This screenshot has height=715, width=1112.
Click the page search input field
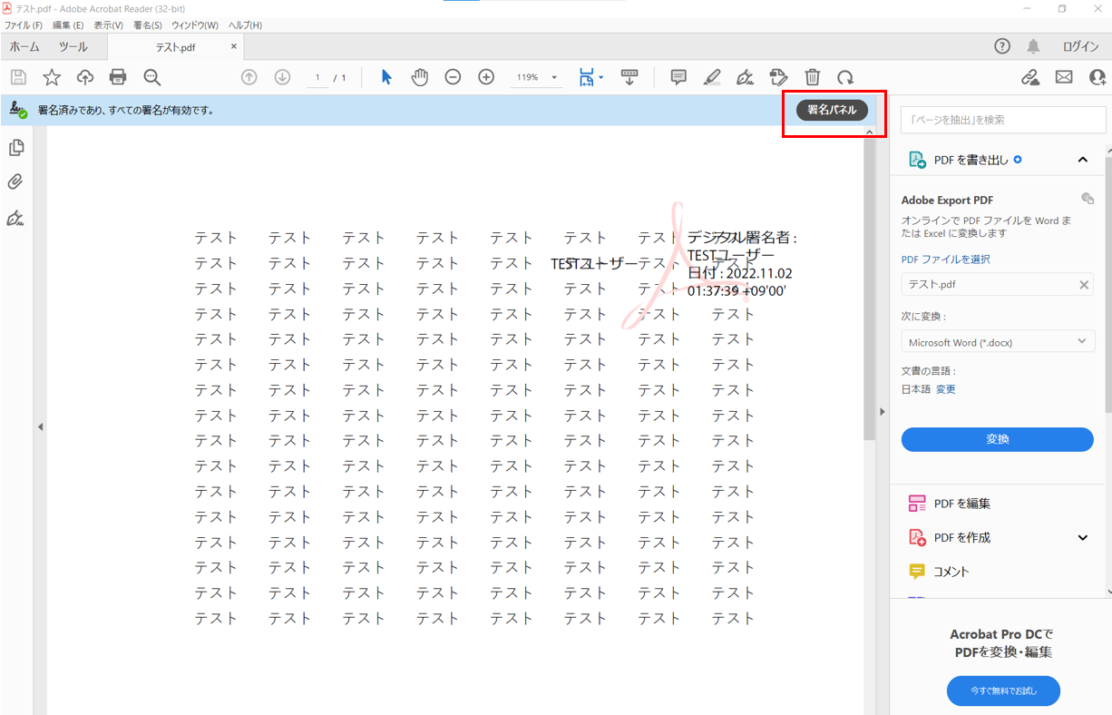[x=997, y=120]
